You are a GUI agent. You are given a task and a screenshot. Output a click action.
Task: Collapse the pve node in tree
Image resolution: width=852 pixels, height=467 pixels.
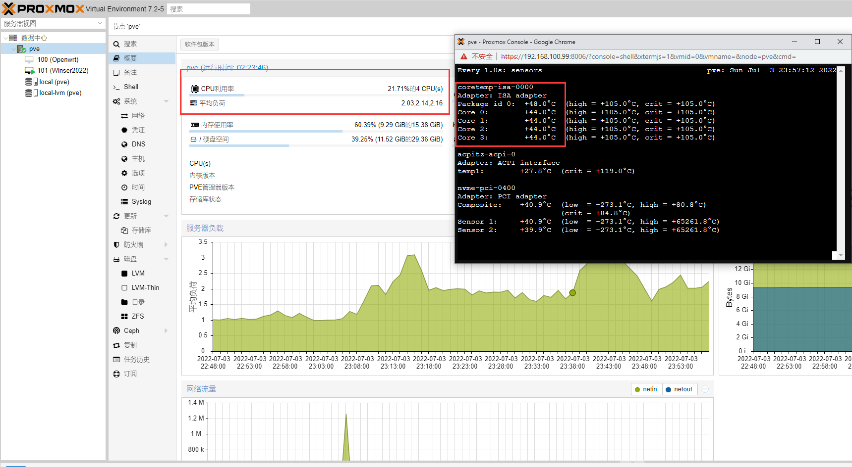(13, 49)
